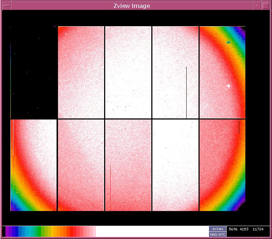Click the bright white spot in top-right chip
Viewport: 272px width, 239px height.
click(x=228, y=86)
